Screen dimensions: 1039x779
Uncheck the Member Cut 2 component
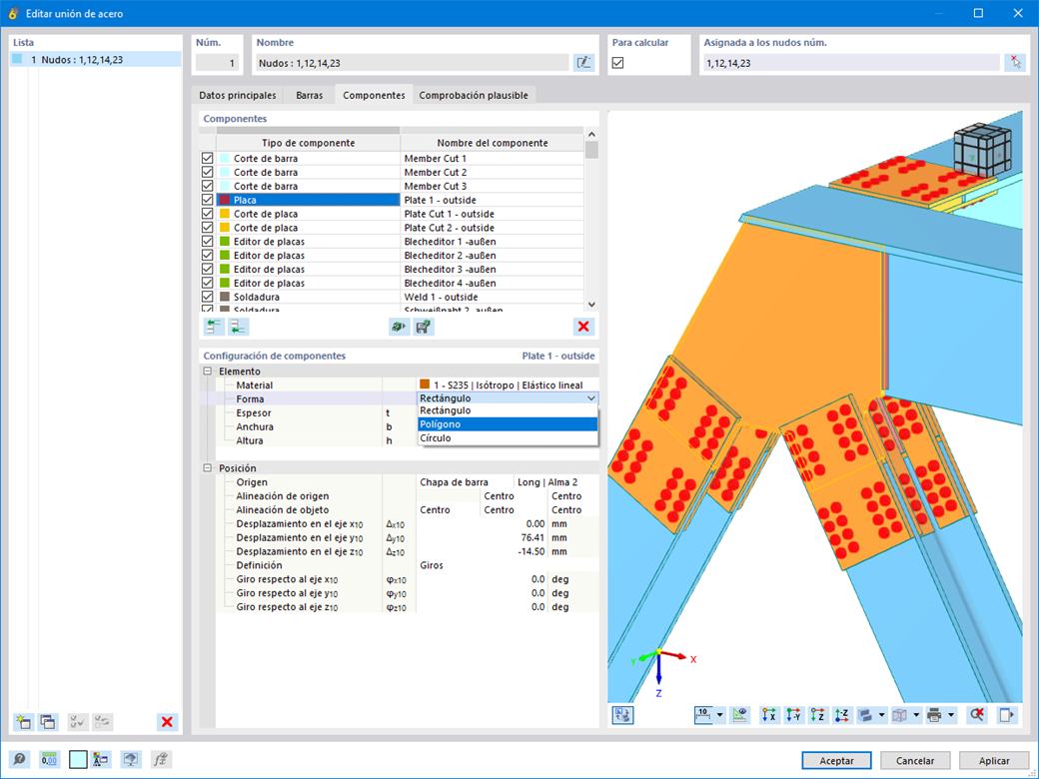click(x=208, y=172)
